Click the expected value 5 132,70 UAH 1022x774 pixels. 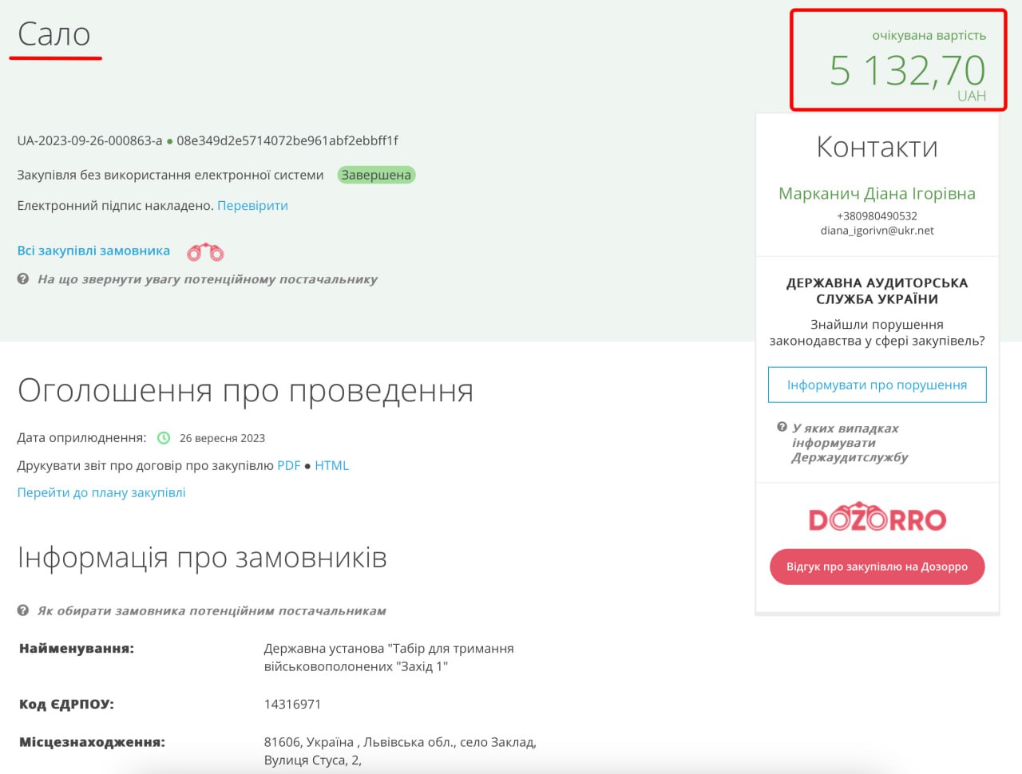click(x=907, y=70)
